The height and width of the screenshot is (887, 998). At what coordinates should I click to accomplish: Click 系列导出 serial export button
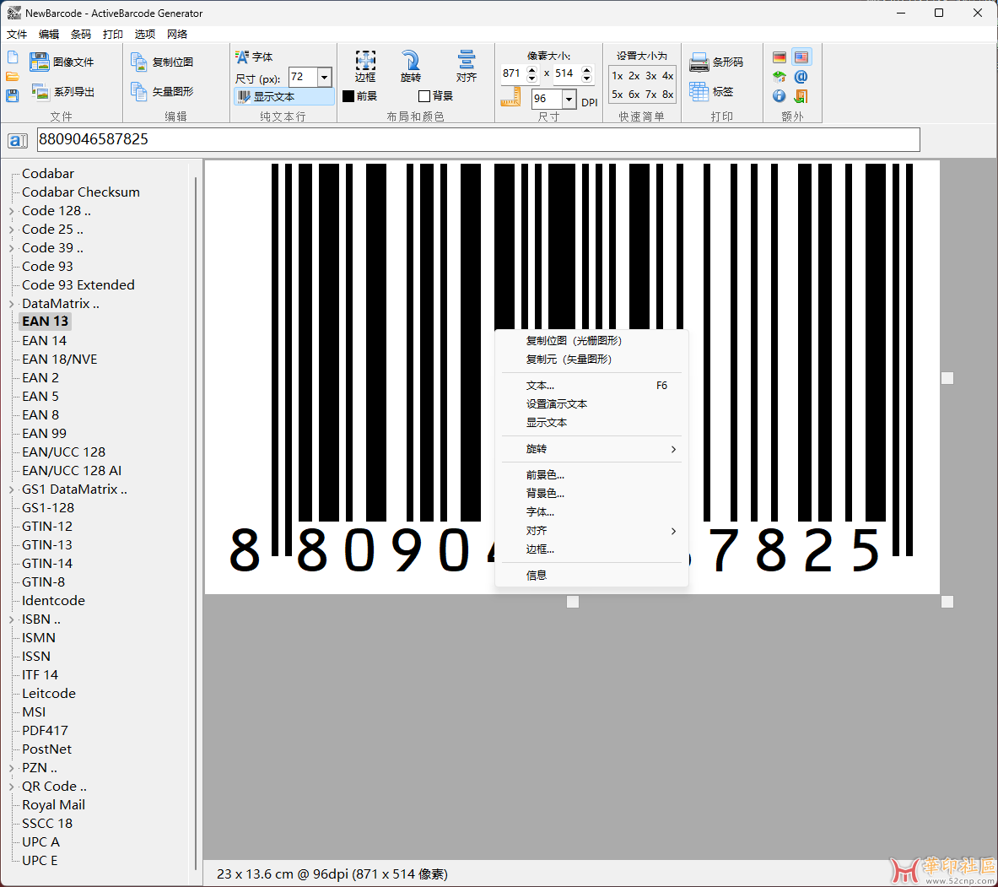[63, 92]
